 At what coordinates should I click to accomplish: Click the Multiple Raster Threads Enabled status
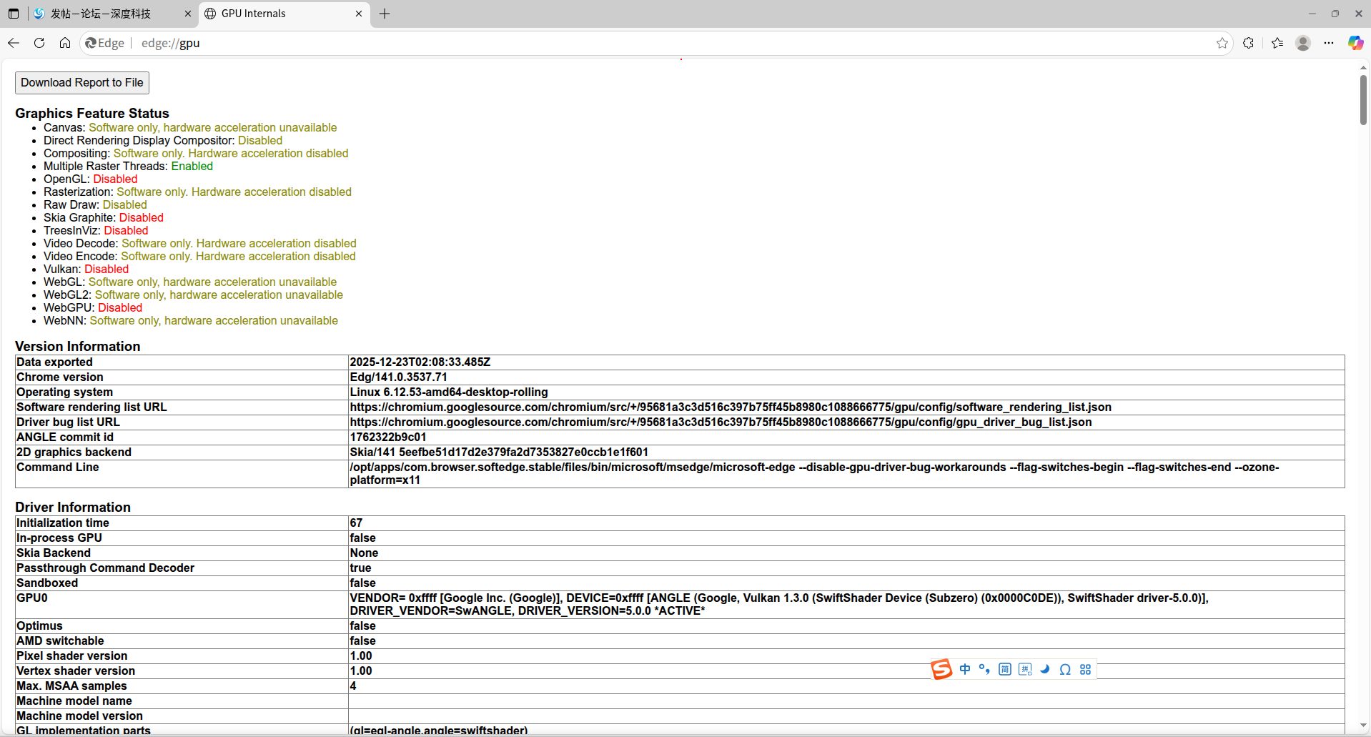[x=192, y=167]
